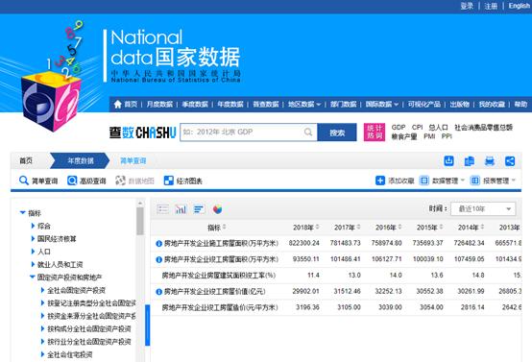The width and height of the screenshot is (532, 362).
Task: Switch the site to English
Action: [520, 6]
